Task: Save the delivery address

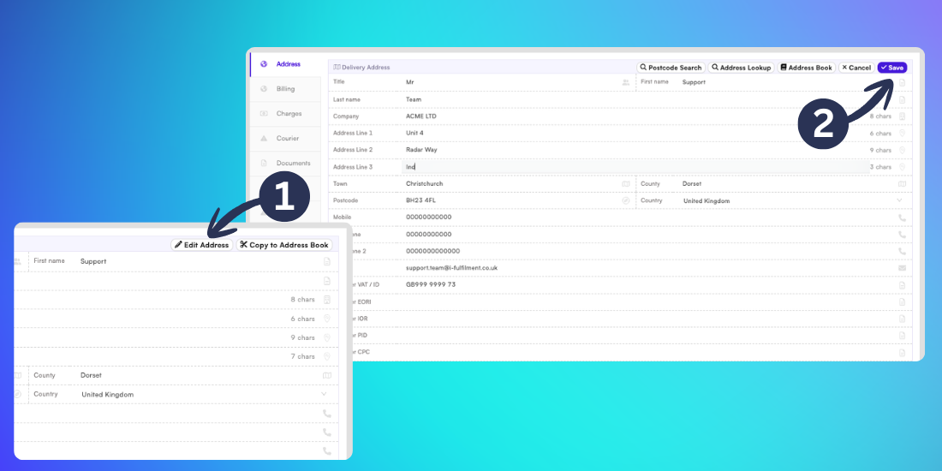Action: click(x=892, y=68)
